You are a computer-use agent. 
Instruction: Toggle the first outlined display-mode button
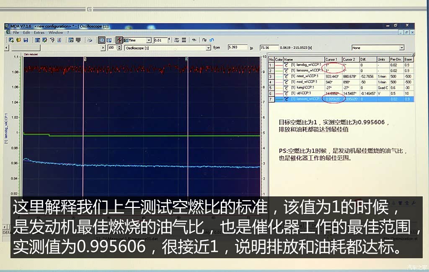click(x=101, y=40)
